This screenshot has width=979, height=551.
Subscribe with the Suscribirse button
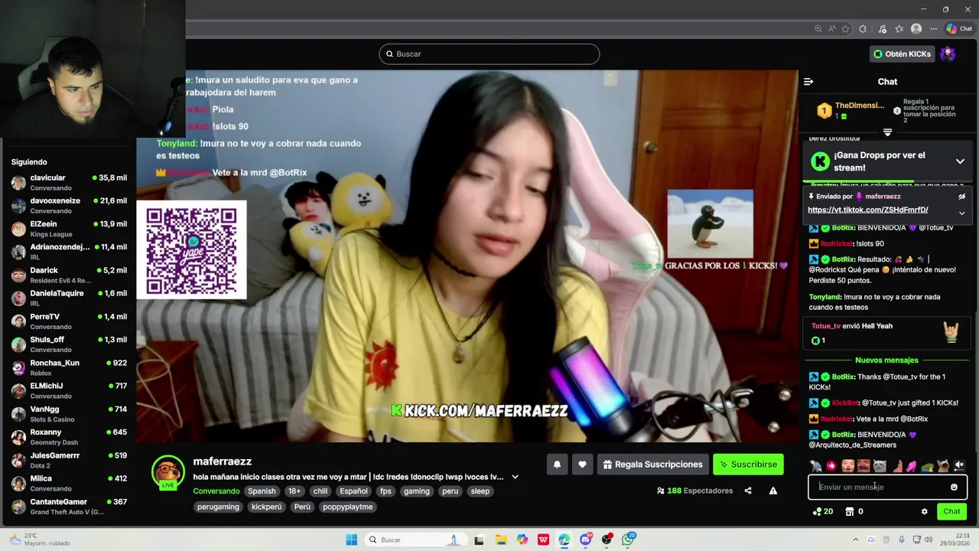(x=747, y=464)
